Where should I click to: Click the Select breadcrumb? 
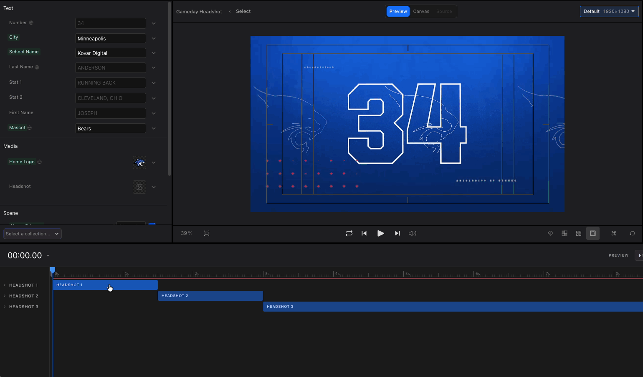click(x=243, y=11)
